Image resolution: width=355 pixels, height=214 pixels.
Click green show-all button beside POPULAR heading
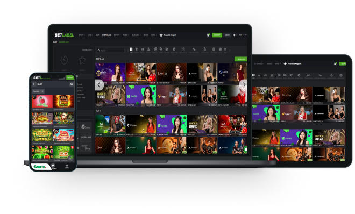click(240, 59)
